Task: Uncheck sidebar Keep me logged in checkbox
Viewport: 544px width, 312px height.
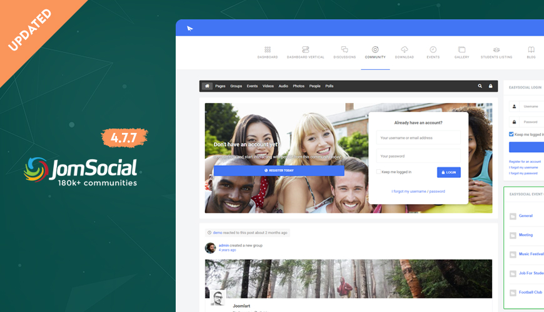Action: pos(511,134)
